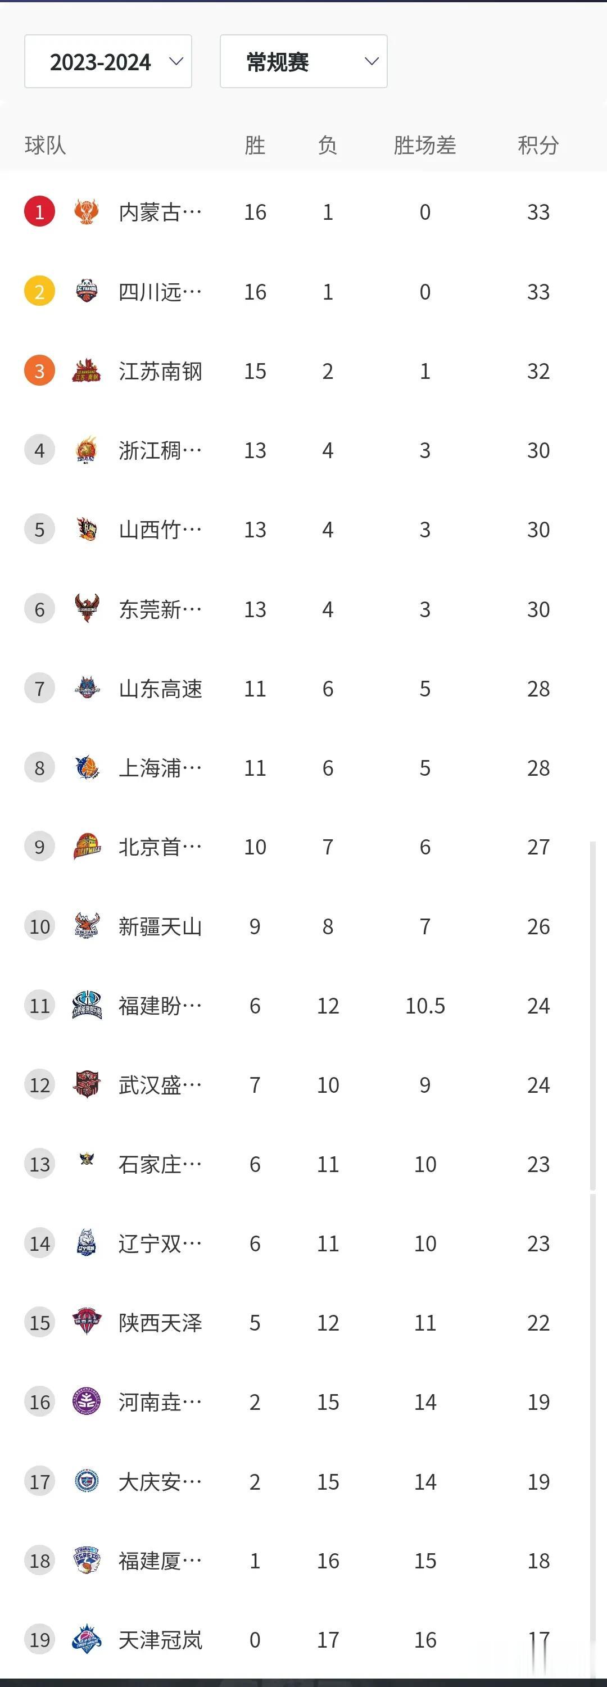Open the 2023-2024 season dropdown
Image resolution: width=607 pixels, height=1687 pixels.
(108, 62)
